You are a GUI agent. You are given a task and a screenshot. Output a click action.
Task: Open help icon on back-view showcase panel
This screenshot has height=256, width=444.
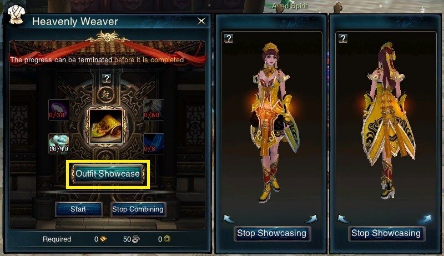[343, 38]
